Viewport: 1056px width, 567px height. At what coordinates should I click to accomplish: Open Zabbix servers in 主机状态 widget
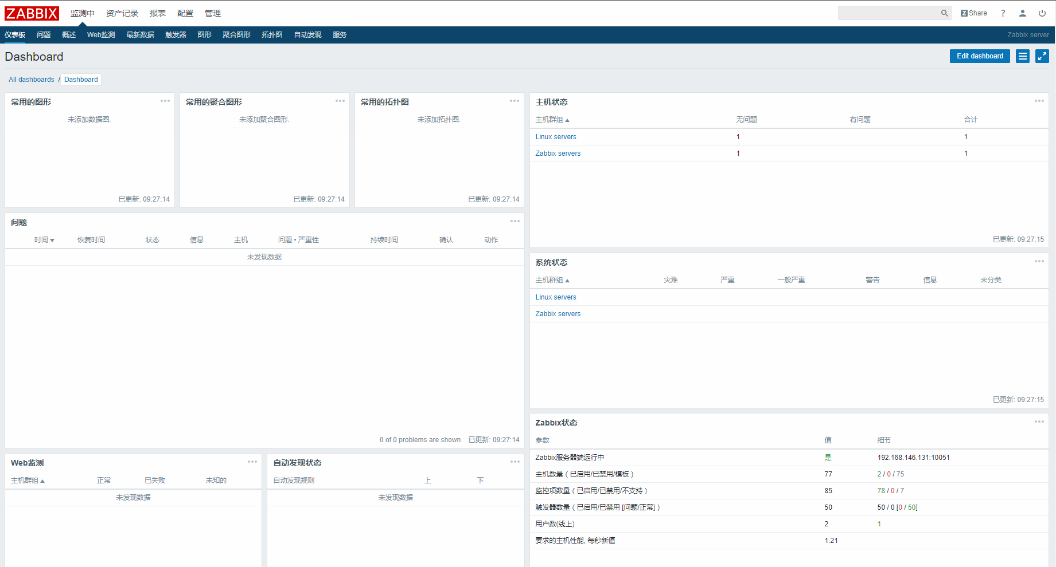point(558,153)
